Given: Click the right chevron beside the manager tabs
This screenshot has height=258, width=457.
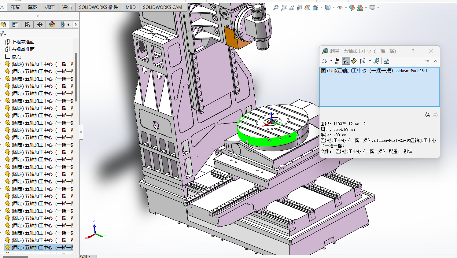Looking at the screenshot, I should click(x=76, y=24).
